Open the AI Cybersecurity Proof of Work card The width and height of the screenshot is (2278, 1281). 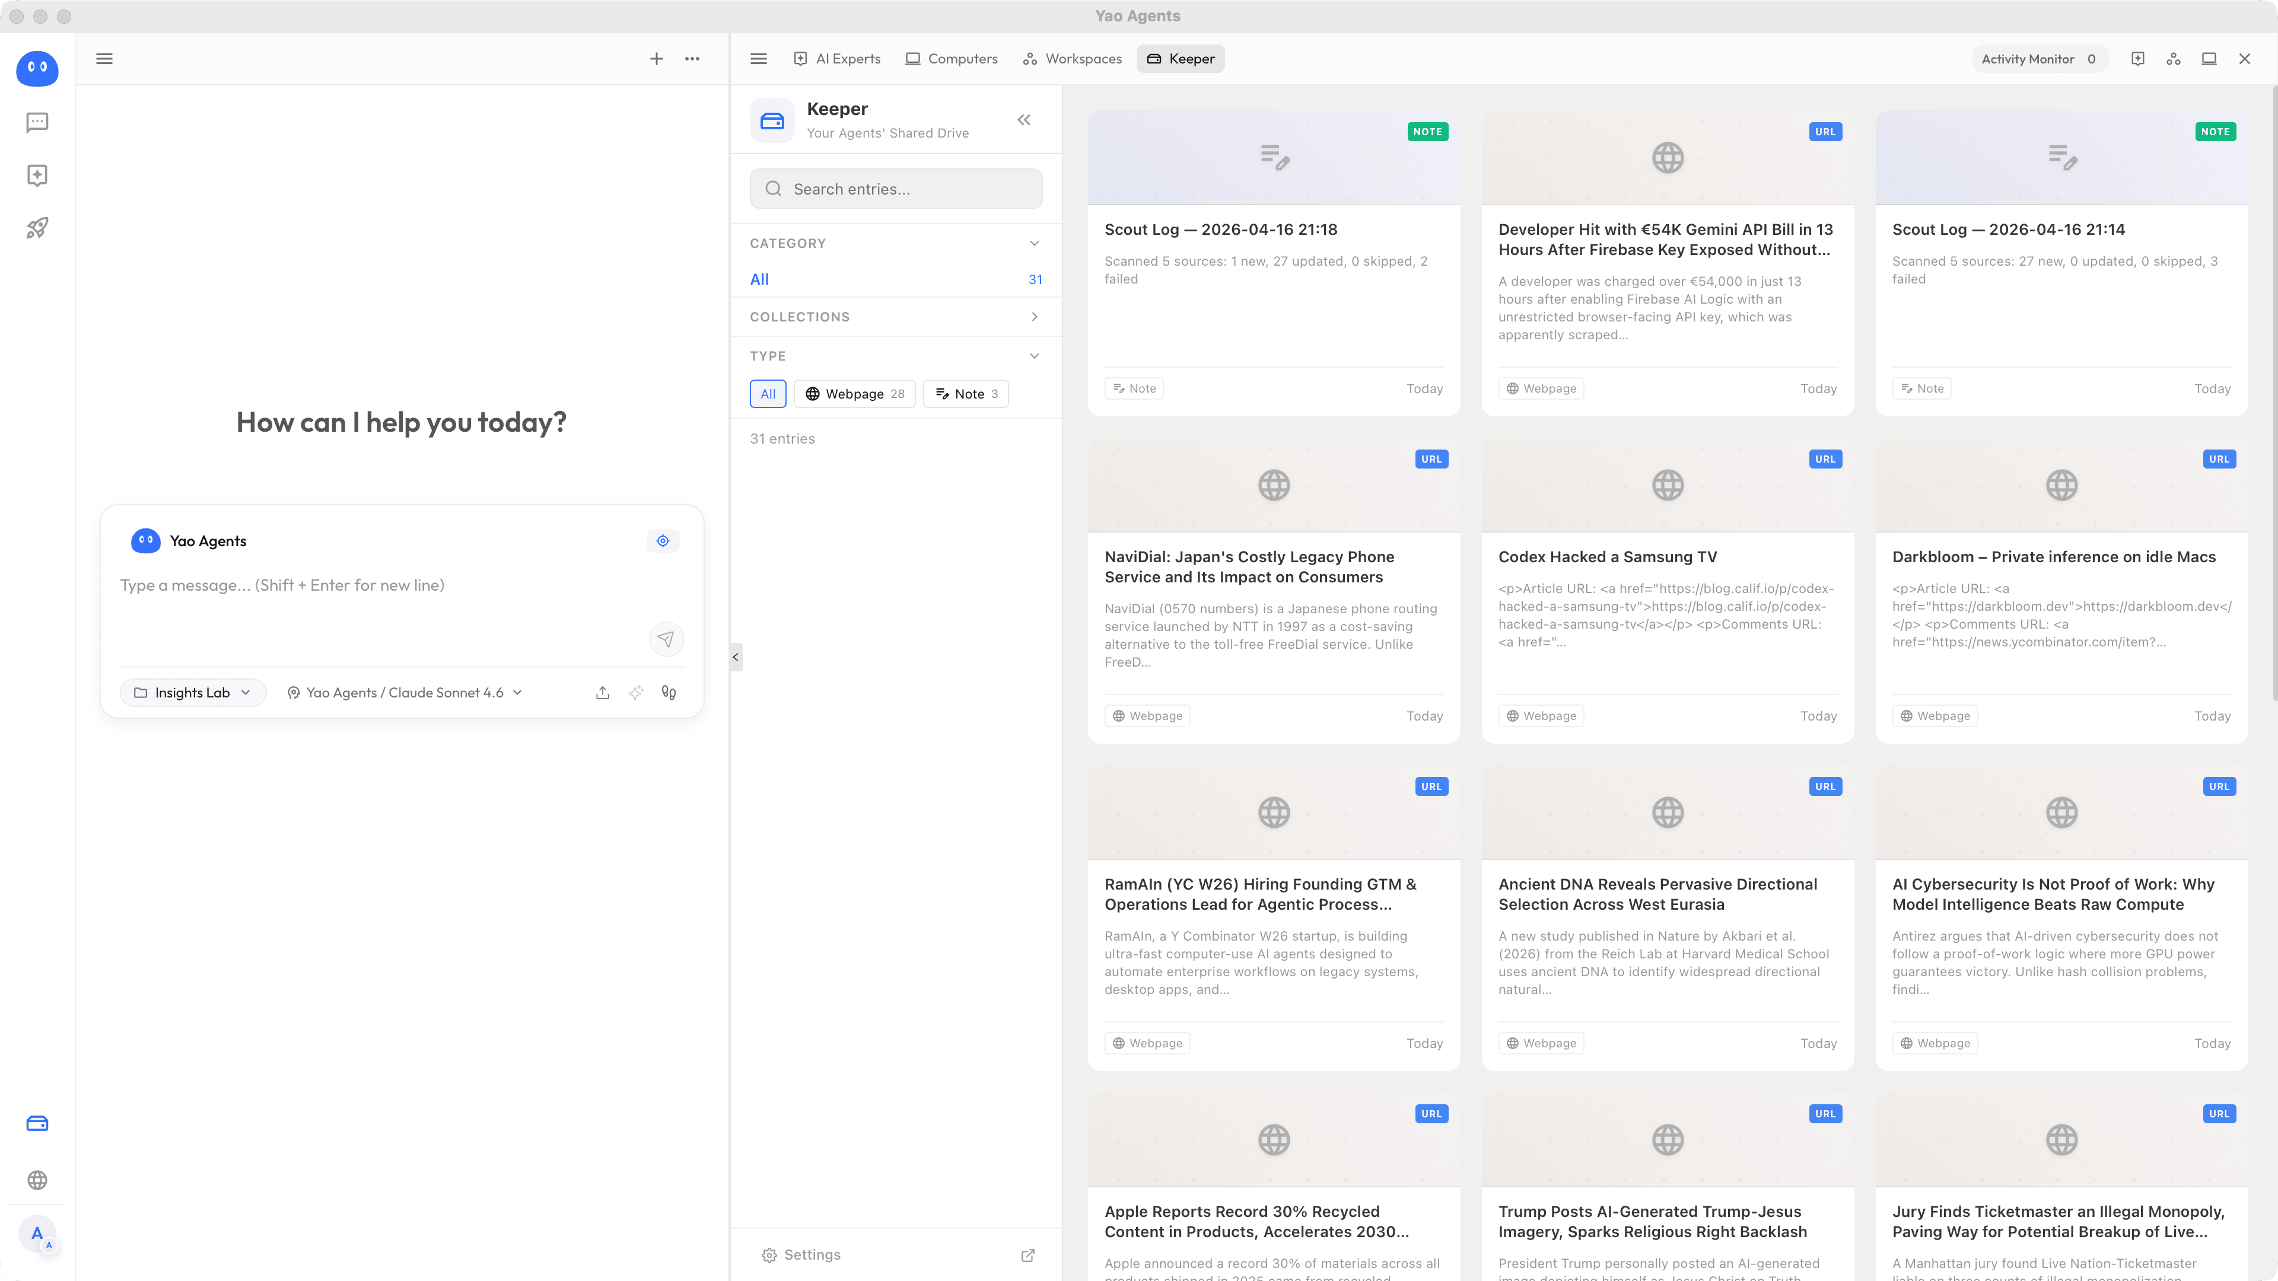2061,917
